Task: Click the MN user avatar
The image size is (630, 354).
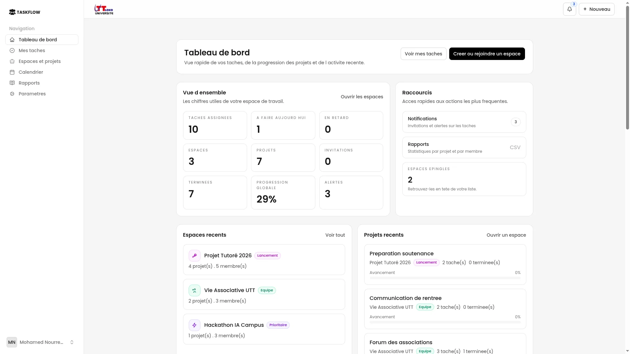Action: coord(12,342)
